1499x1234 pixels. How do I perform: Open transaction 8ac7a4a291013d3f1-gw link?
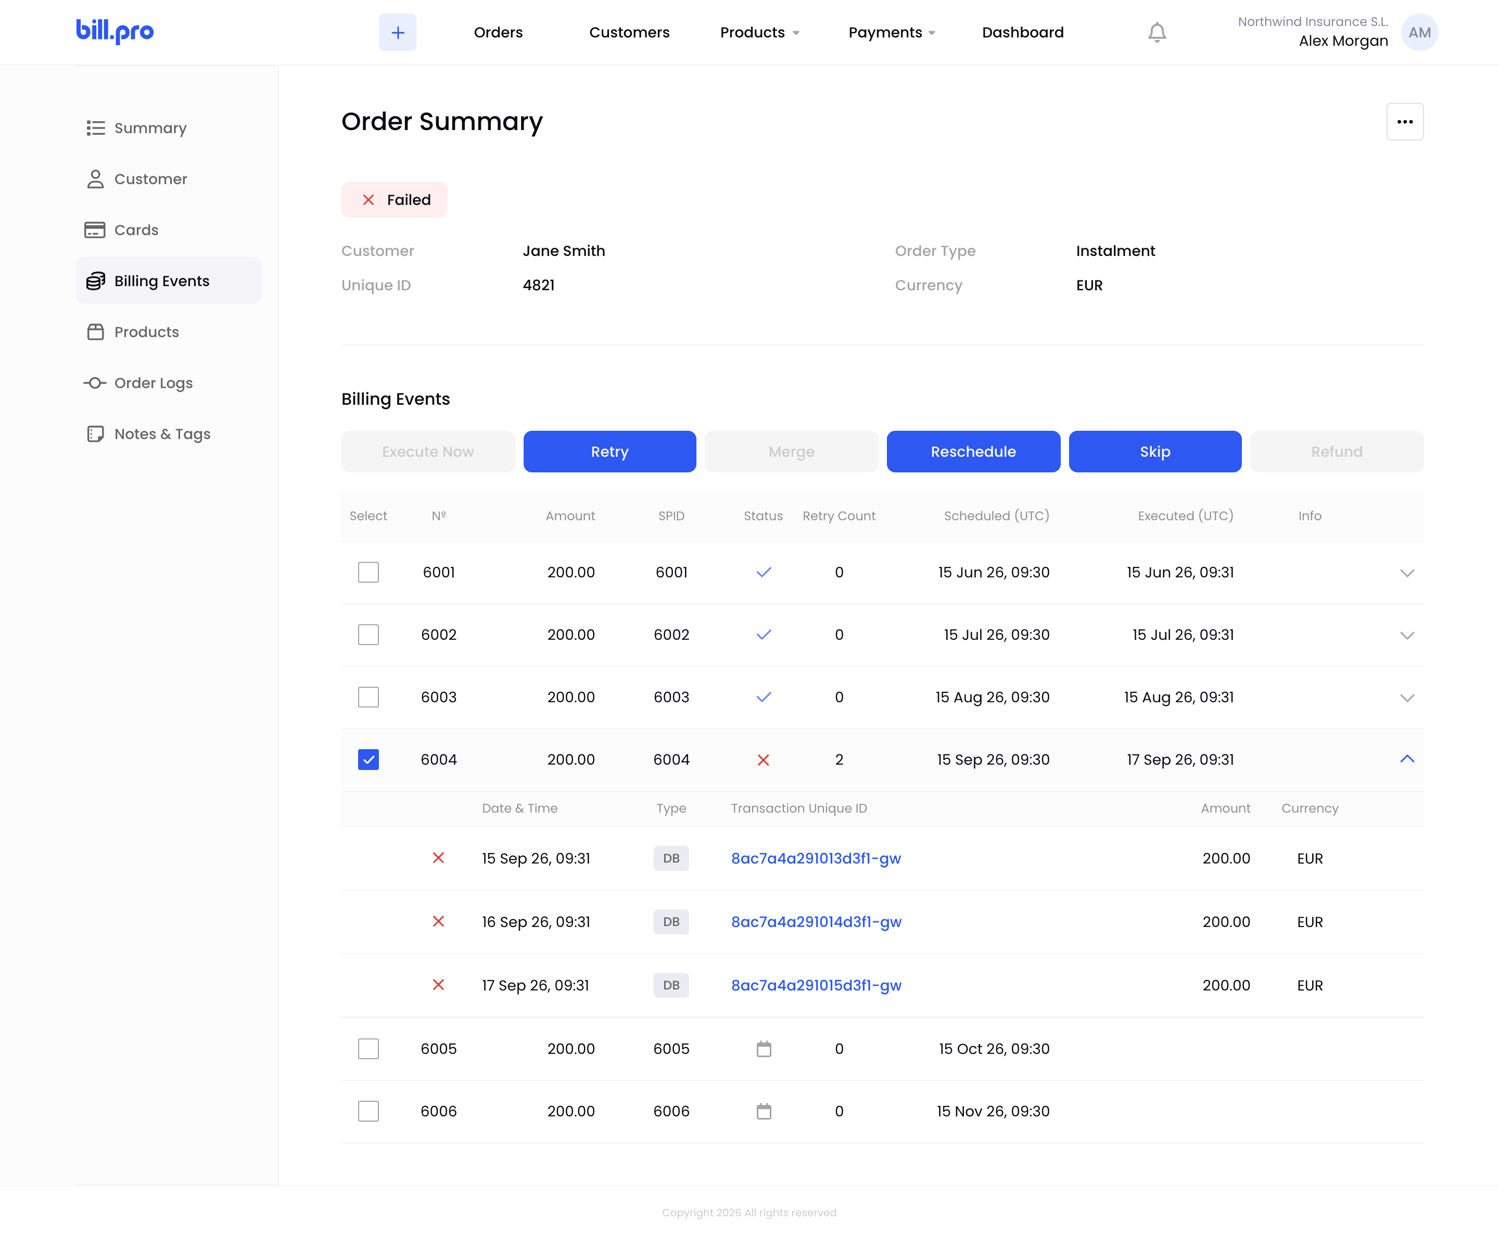pos(816,859)
